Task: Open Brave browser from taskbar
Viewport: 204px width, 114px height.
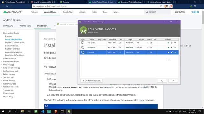Action: coord(55,111)
